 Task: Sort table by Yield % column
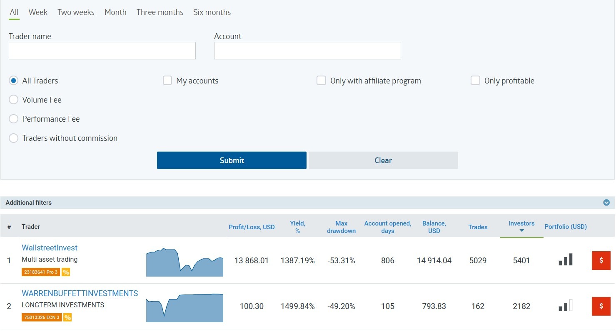297,227
